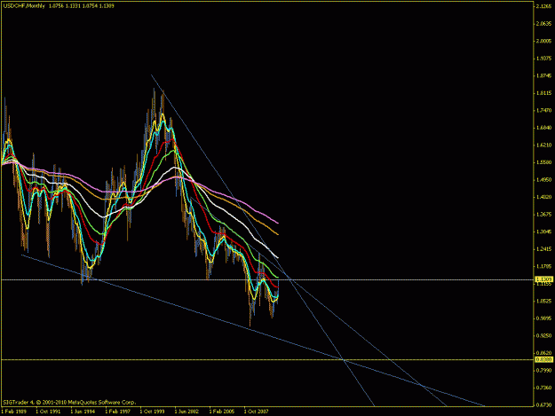Viewport: 555px width, 416px height.
Task: Click the 1 Feb 1989 date label
Action: coord(14,412)
